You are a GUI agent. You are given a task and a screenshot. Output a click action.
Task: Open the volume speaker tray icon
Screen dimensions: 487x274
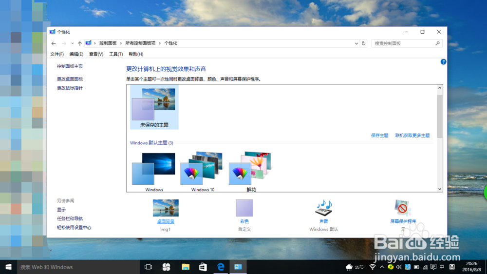coord(399,267)
